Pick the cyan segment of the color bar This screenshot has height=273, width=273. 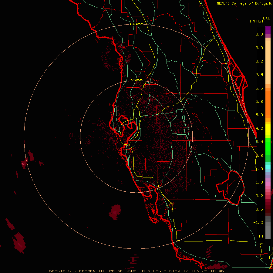coord(268,167)
